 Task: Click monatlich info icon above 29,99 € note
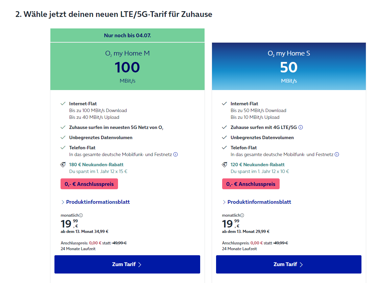coord(242,215)
